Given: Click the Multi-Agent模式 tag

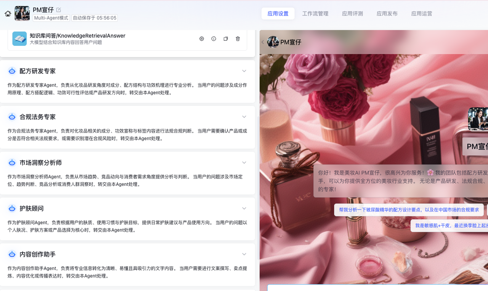Looking at the screenshot, I should (51, 18).
